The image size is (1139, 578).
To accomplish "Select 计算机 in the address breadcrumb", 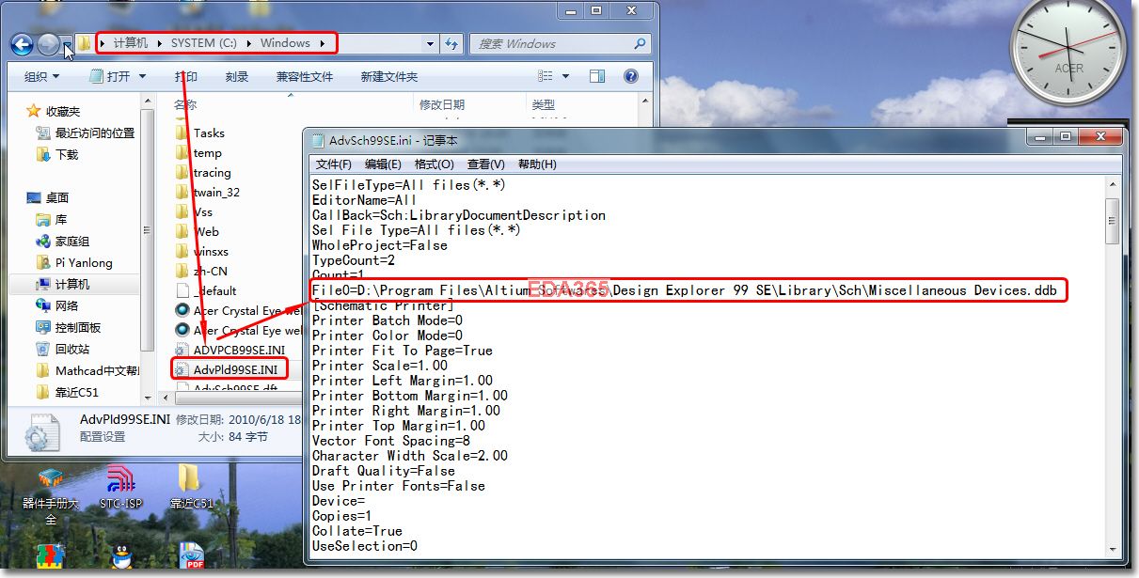I will (x=131, y=43).
